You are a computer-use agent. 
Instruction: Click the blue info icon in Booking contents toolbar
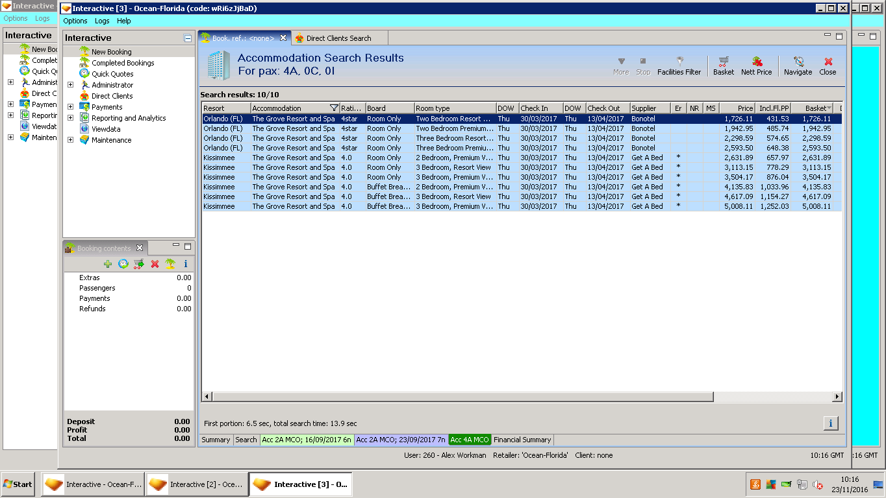click(x=186, y=264)
